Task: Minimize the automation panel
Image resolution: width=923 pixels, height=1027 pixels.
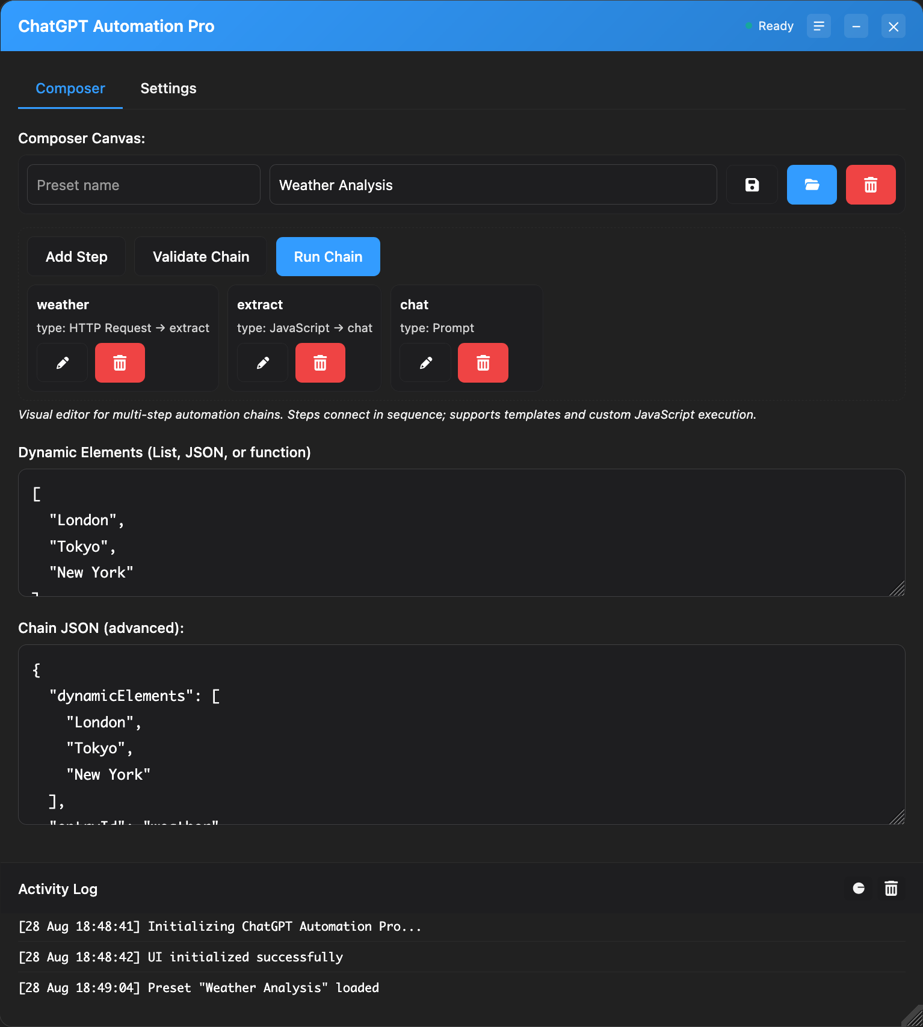Action: pyautogui.click(x=856, y=26)
